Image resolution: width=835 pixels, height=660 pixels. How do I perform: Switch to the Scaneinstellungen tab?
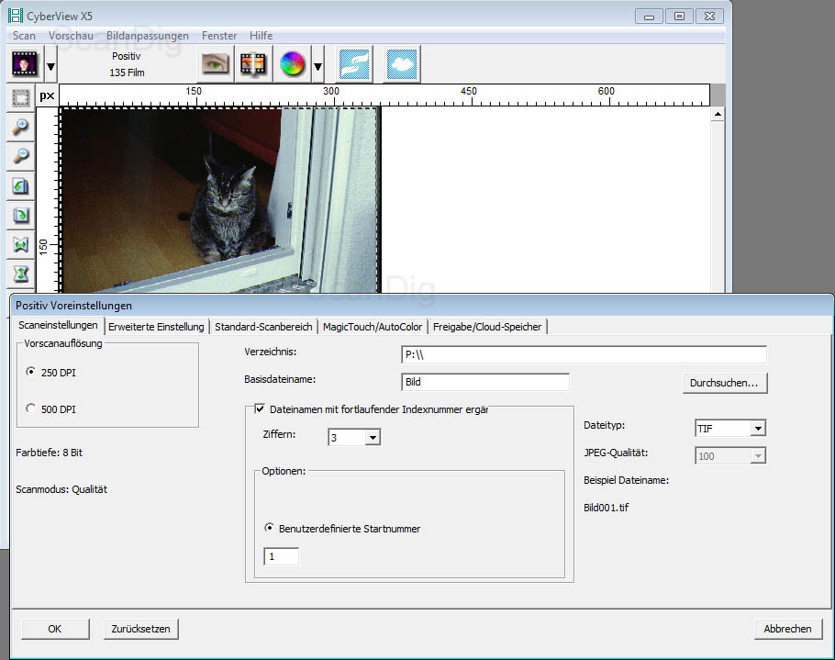click(58, 326)
